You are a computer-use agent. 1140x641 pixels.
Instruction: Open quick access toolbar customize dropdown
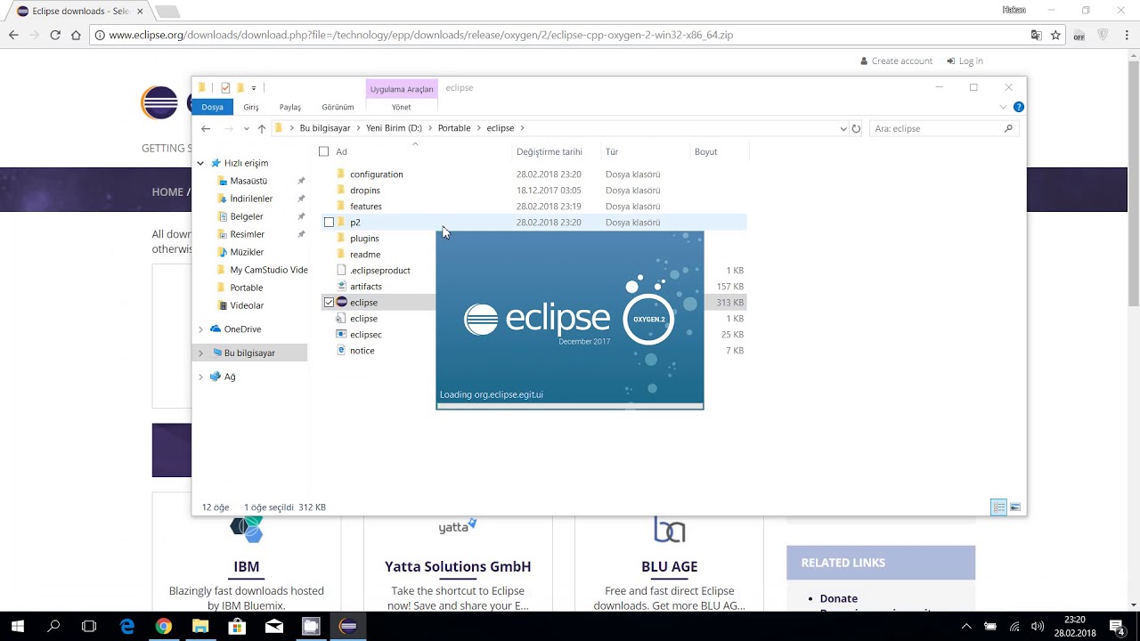[x=254, y=88]
